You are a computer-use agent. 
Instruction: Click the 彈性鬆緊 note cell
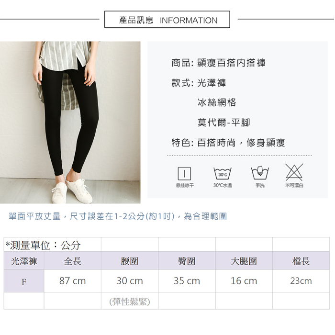130,301
